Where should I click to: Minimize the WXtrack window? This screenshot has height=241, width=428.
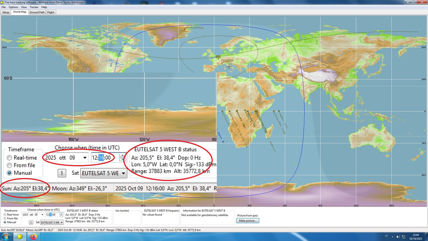click(x=408, y=2)
